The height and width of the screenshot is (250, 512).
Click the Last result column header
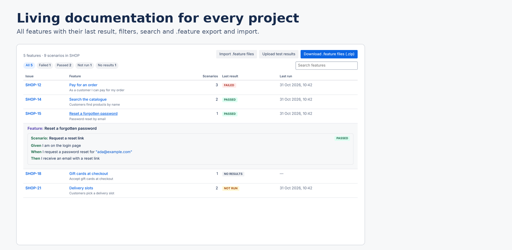(x=230, y=76)
